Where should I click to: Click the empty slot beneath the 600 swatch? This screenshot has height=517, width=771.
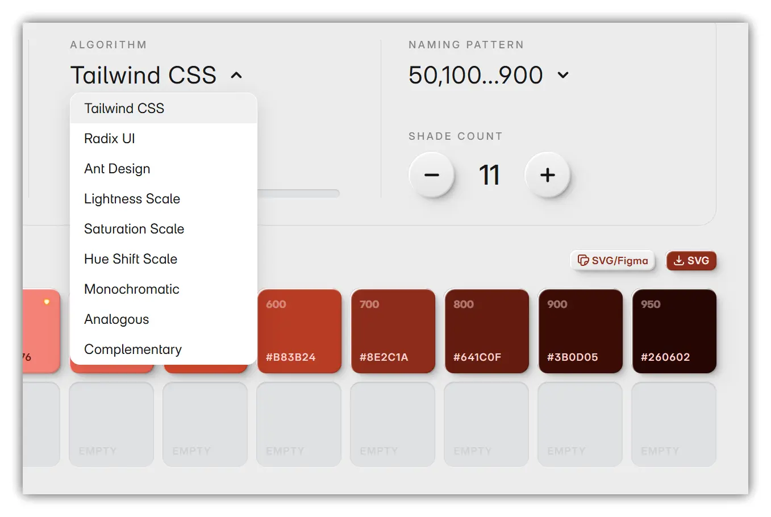coord(299,424)
